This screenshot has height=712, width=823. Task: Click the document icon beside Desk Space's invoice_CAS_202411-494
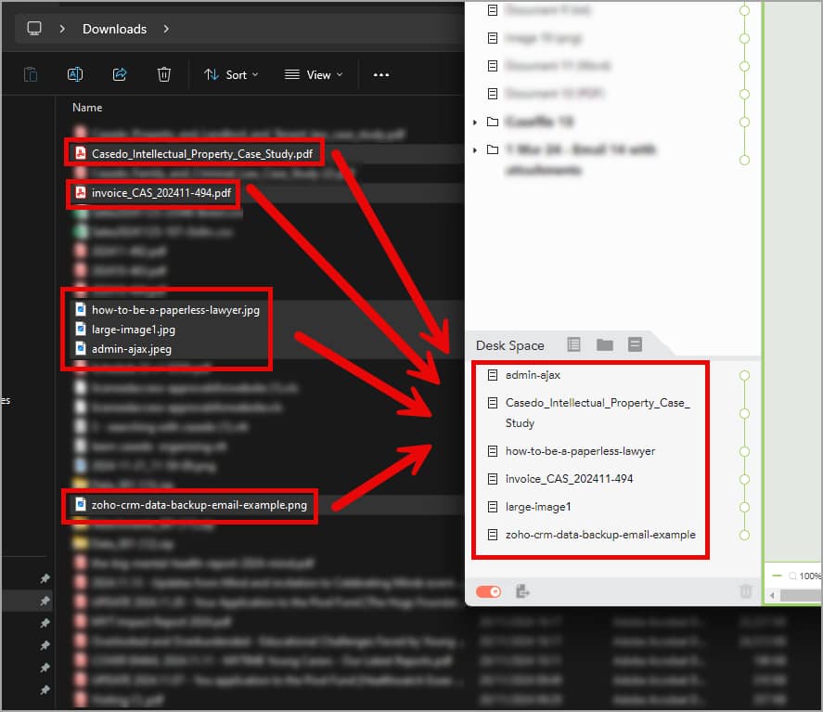tap(493, 479)
